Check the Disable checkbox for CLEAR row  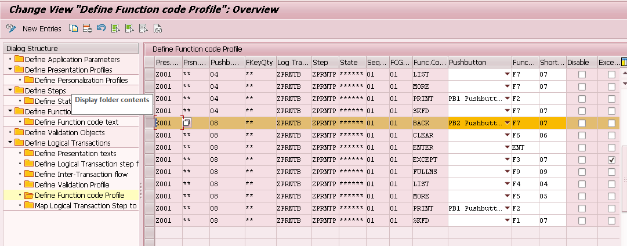(582, 135)
